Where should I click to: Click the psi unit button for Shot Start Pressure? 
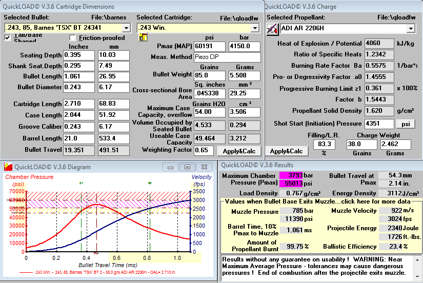(x=406, y=124)
